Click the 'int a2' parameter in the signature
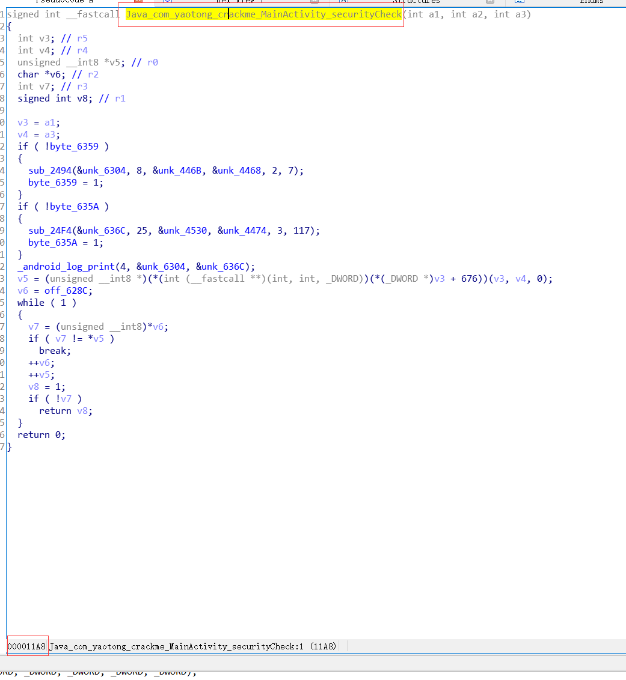The height and width of the screenshot is (680, 626). pyautogui.click(x=467, y=14)
